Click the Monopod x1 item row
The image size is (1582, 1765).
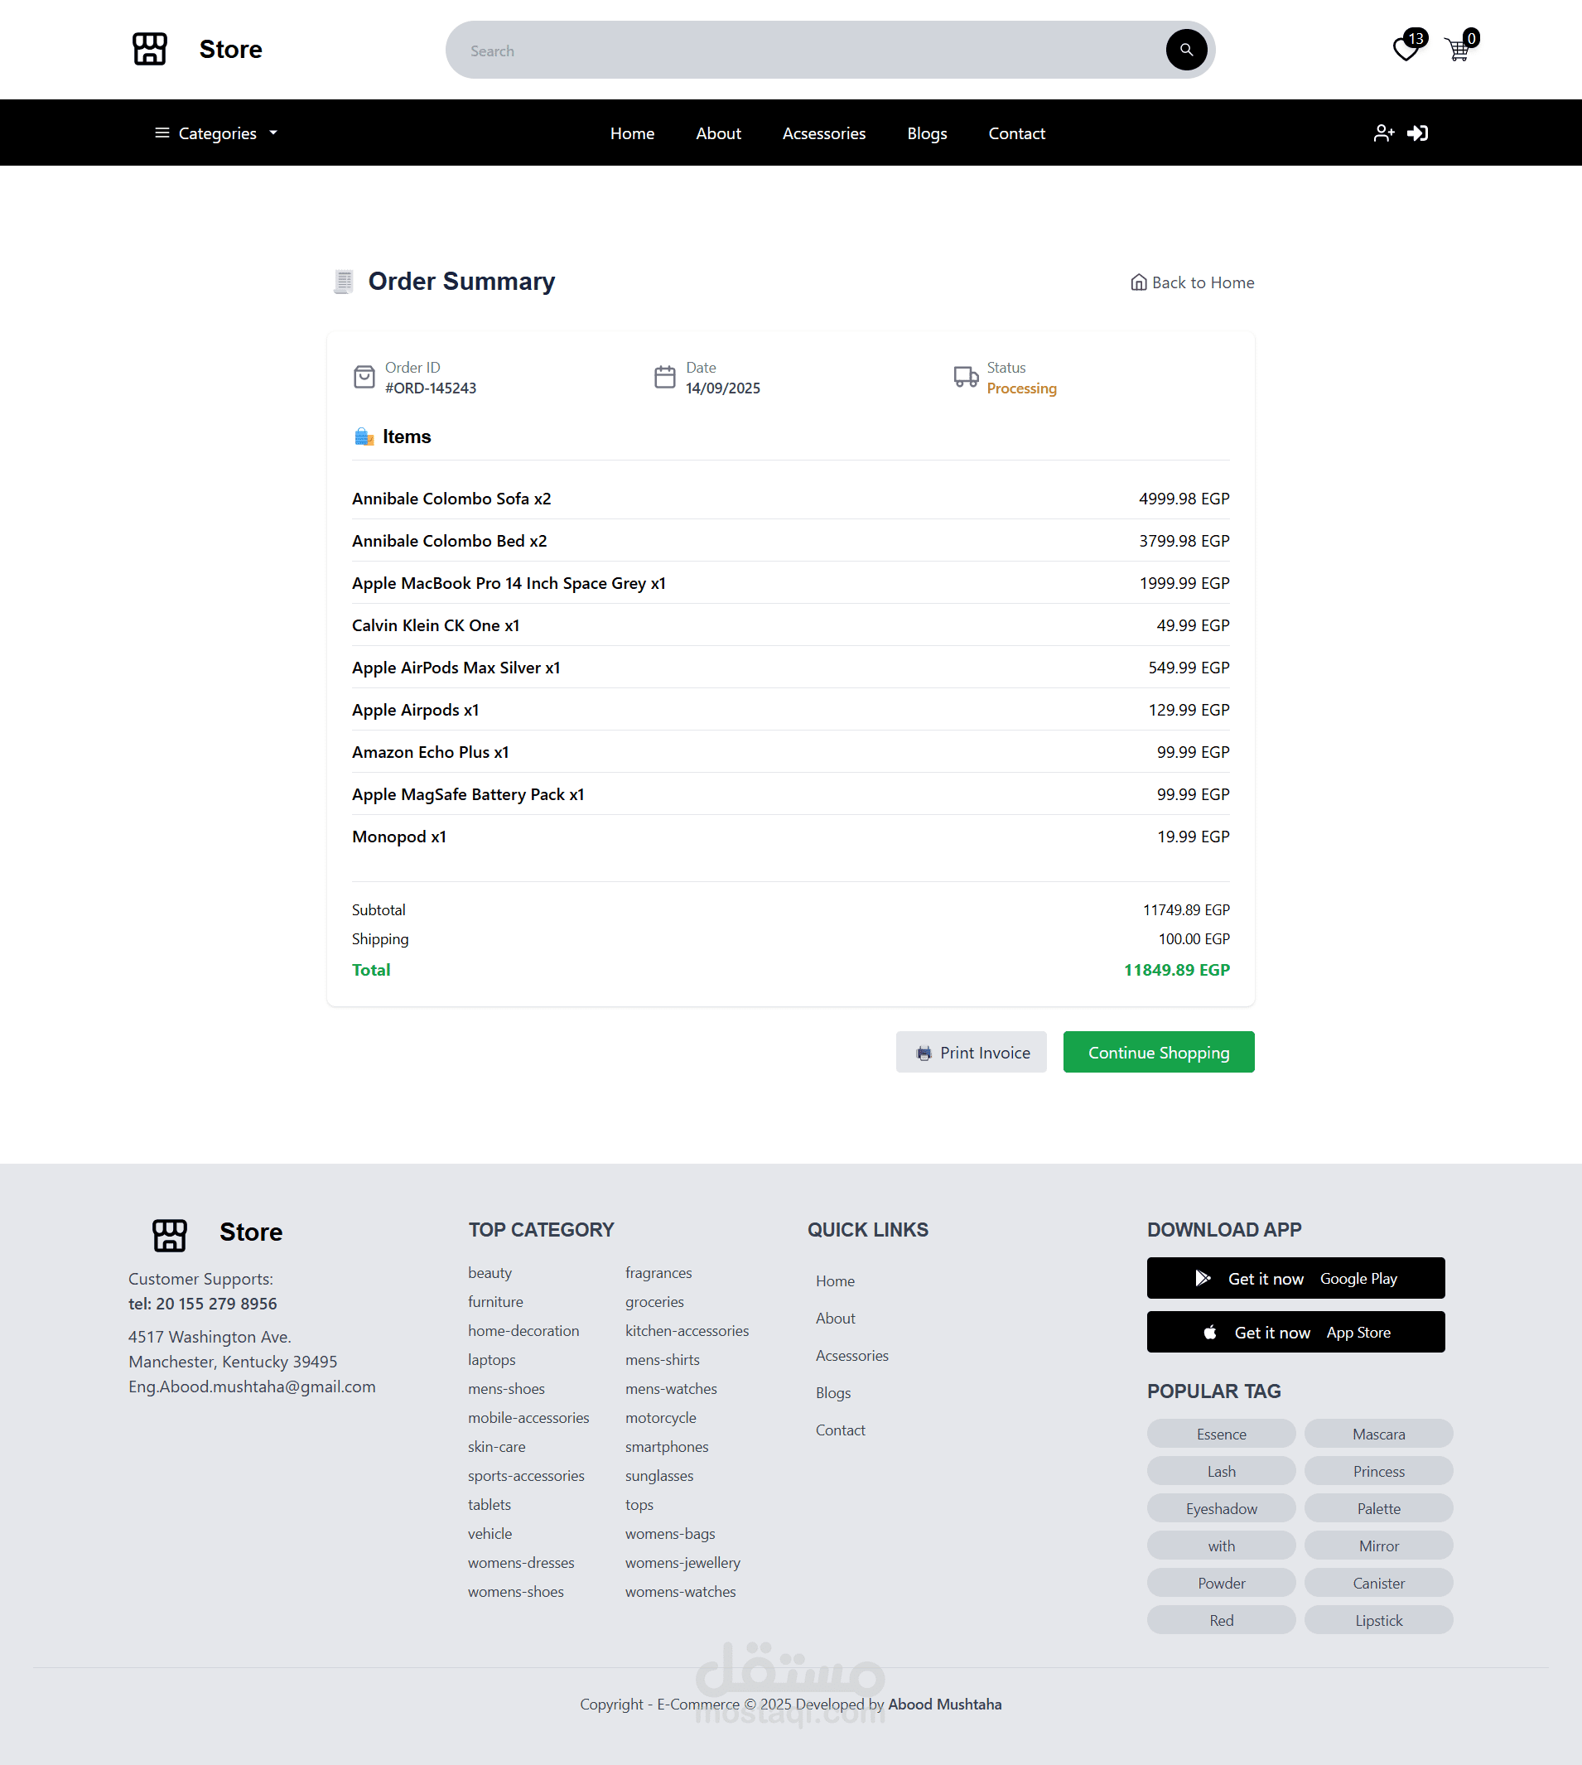point(790,837)
